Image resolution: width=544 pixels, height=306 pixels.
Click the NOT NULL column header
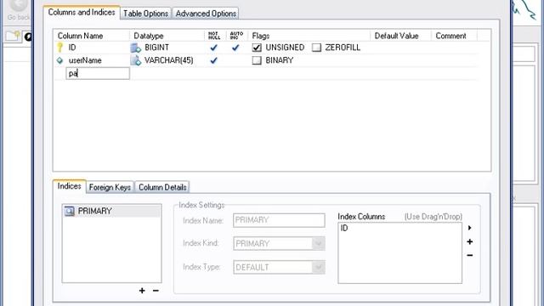(215, 36)
